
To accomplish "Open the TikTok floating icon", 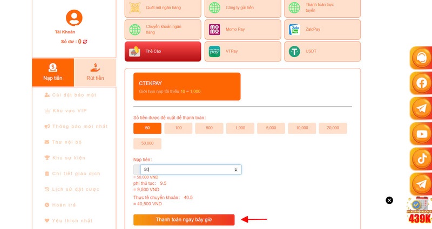I will pos(421,159).
